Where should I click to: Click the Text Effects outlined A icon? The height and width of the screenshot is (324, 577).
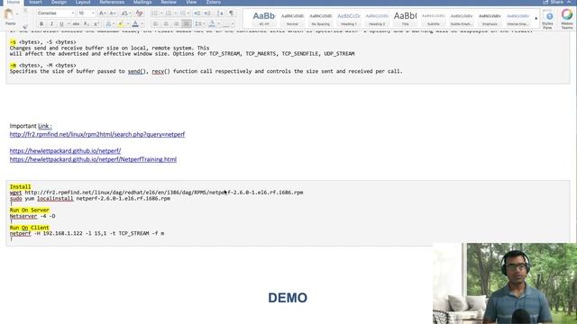coord(108,24)
